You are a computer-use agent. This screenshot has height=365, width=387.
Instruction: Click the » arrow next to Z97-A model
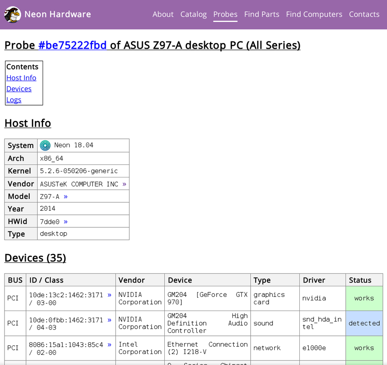coord(66,197)
